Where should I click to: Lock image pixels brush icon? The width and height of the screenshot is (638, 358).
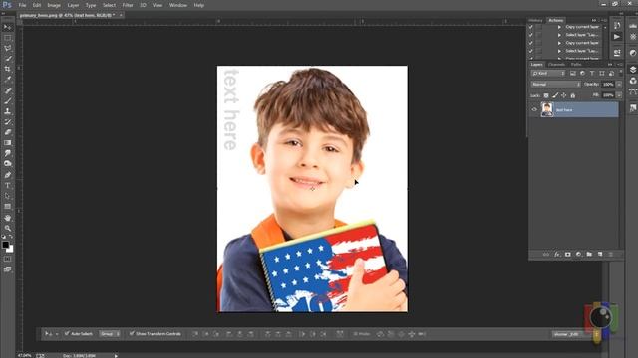pyautogui.click(x=555, y=95)
